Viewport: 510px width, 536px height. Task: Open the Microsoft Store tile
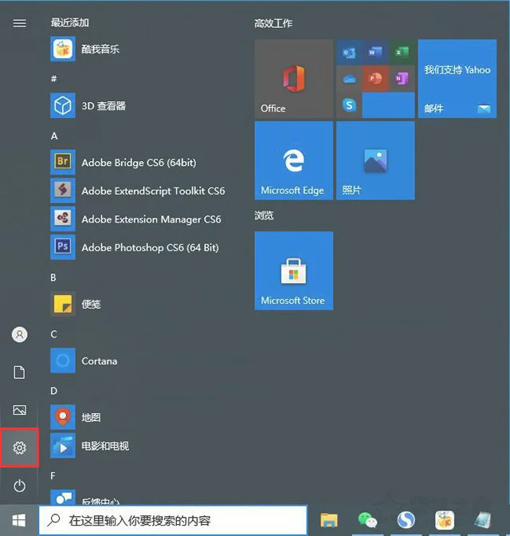tap(294, 270)
